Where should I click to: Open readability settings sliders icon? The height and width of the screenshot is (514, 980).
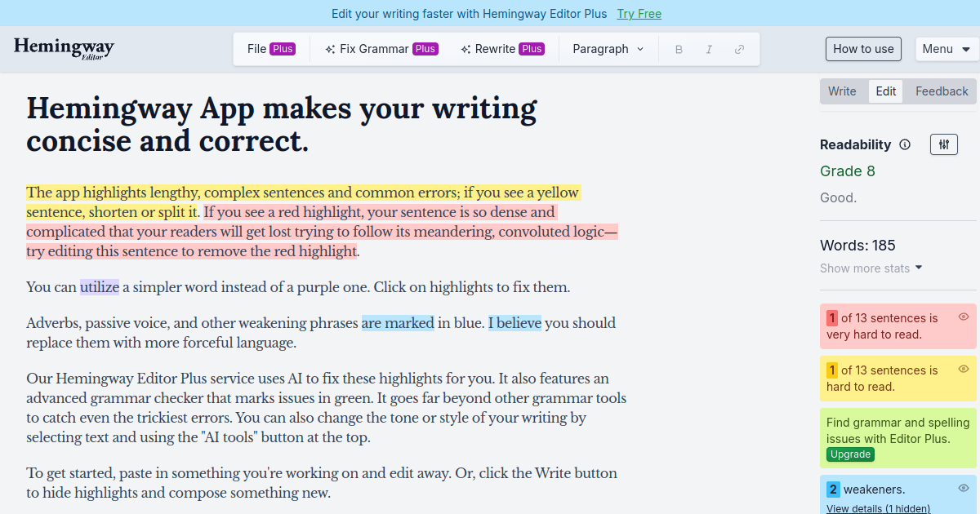(x=944, y=144)
